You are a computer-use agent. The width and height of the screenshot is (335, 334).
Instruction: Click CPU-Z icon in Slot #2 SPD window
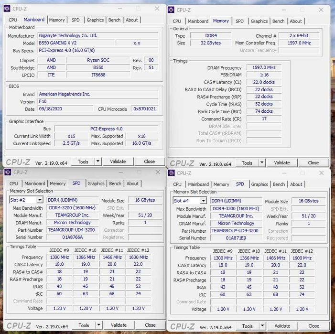click(8, 172)
